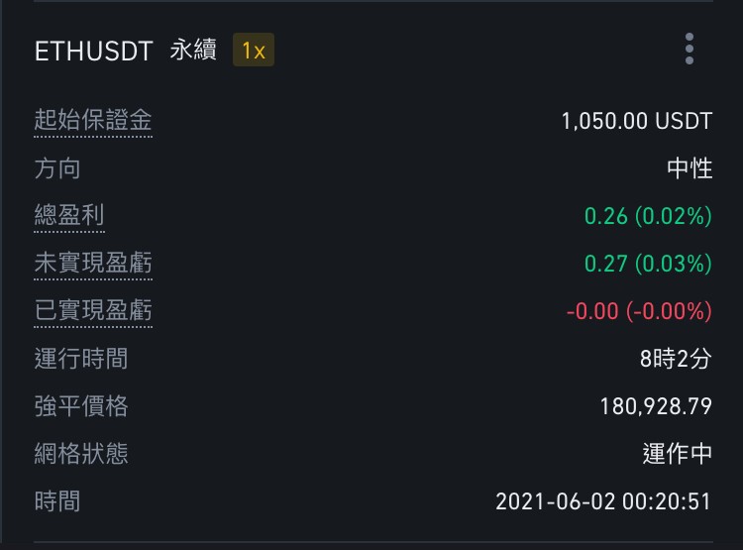Tap the 網格狀態 label

81,454
